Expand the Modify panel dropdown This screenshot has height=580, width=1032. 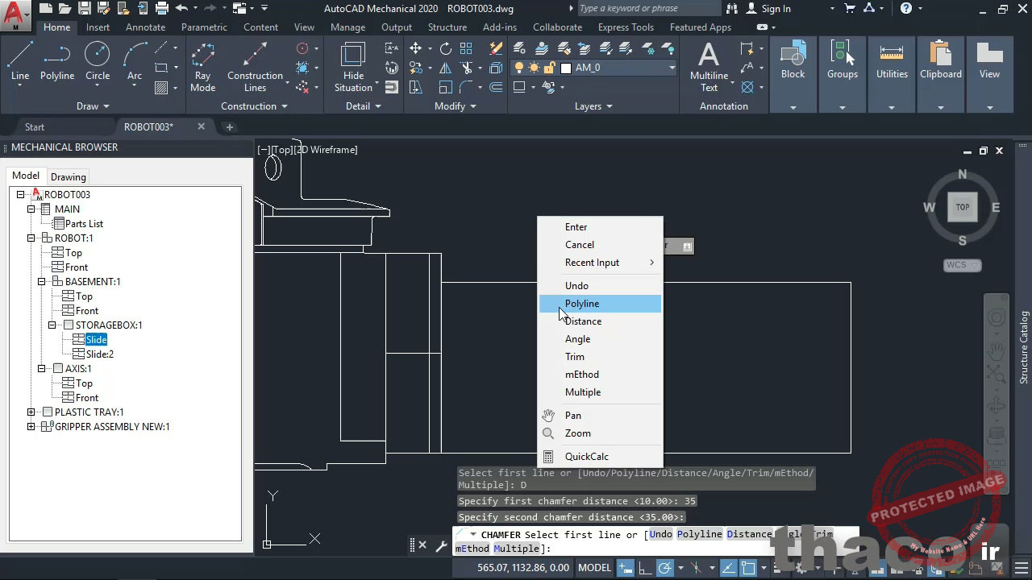click(456, 106)
